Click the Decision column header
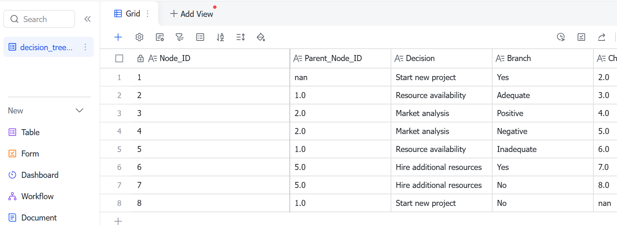The height and width of the screenshot is (225, 617). tap(442, 58)
